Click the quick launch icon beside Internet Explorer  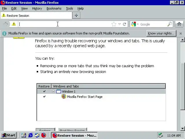[37, 135]
